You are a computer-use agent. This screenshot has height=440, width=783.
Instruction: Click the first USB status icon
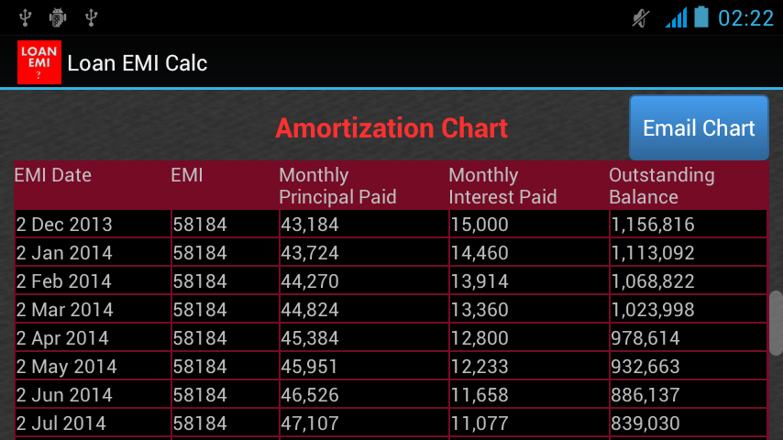[25, 17]
